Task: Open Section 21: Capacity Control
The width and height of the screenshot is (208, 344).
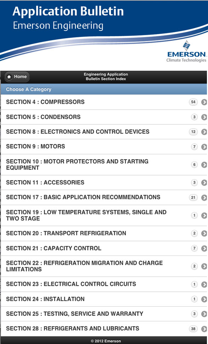Action: pyautogui.click(x=104, y=248)
